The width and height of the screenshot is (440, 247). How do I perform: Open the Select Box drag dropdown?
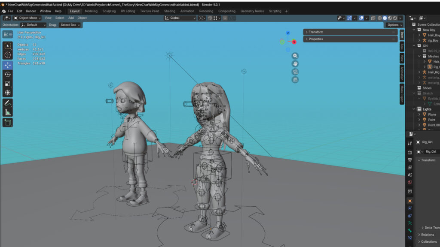70,25
